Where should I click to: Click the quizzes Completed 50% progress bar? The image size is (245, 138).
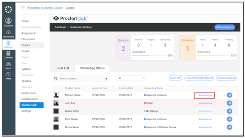point(149,55)
